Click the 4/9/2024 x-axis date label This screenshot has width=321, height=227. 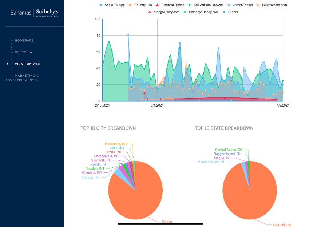(x=283, y=105)
